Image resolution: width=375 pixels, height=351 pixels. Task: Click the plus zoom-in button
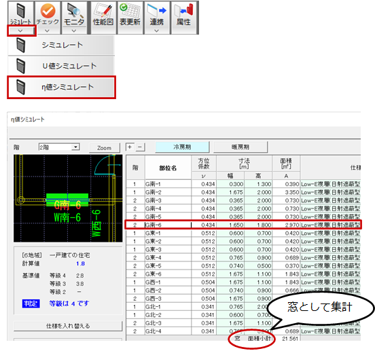tap(130, 147)
